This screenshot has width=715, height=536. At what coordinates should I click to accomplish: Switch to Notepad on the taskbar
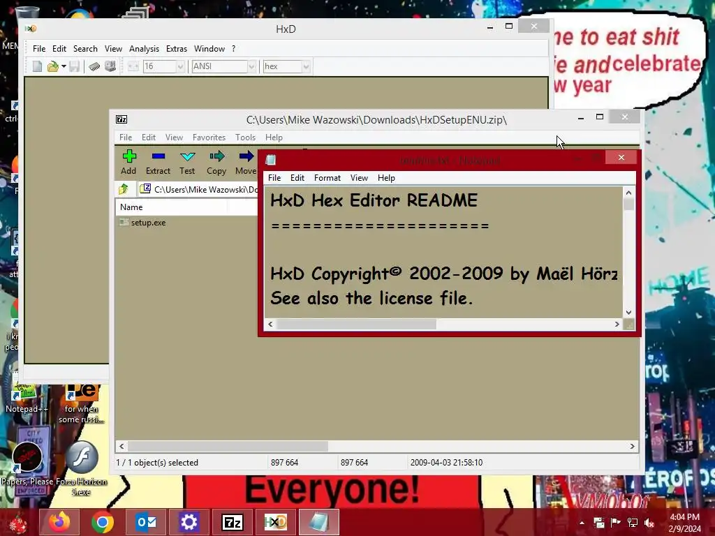[x=318, y=522]
